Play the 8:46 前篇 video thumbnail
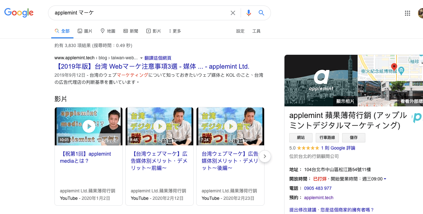 click(159, 126)
